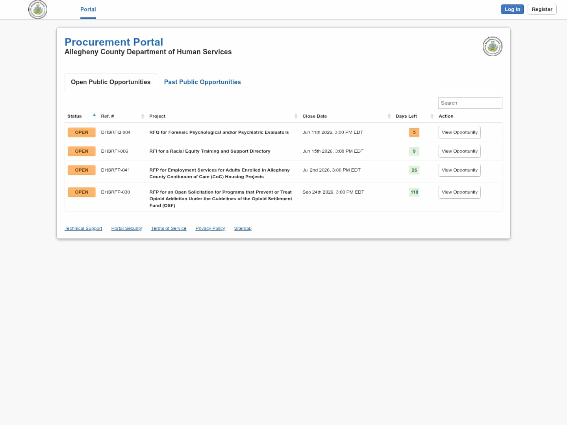Select the Open Public Opportunities tab
This screenshot has height=425, width=567.
(111, 82)
